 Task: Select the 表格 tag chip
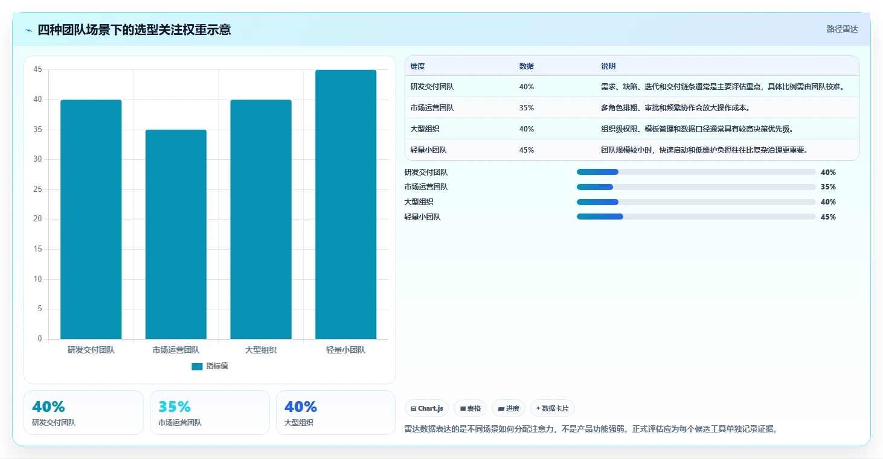[x=470, y=408]
